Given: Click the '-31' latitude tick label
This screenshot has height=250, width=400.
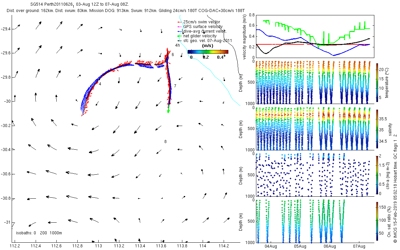Looking at the screenshot, I should tap(7, 222).
